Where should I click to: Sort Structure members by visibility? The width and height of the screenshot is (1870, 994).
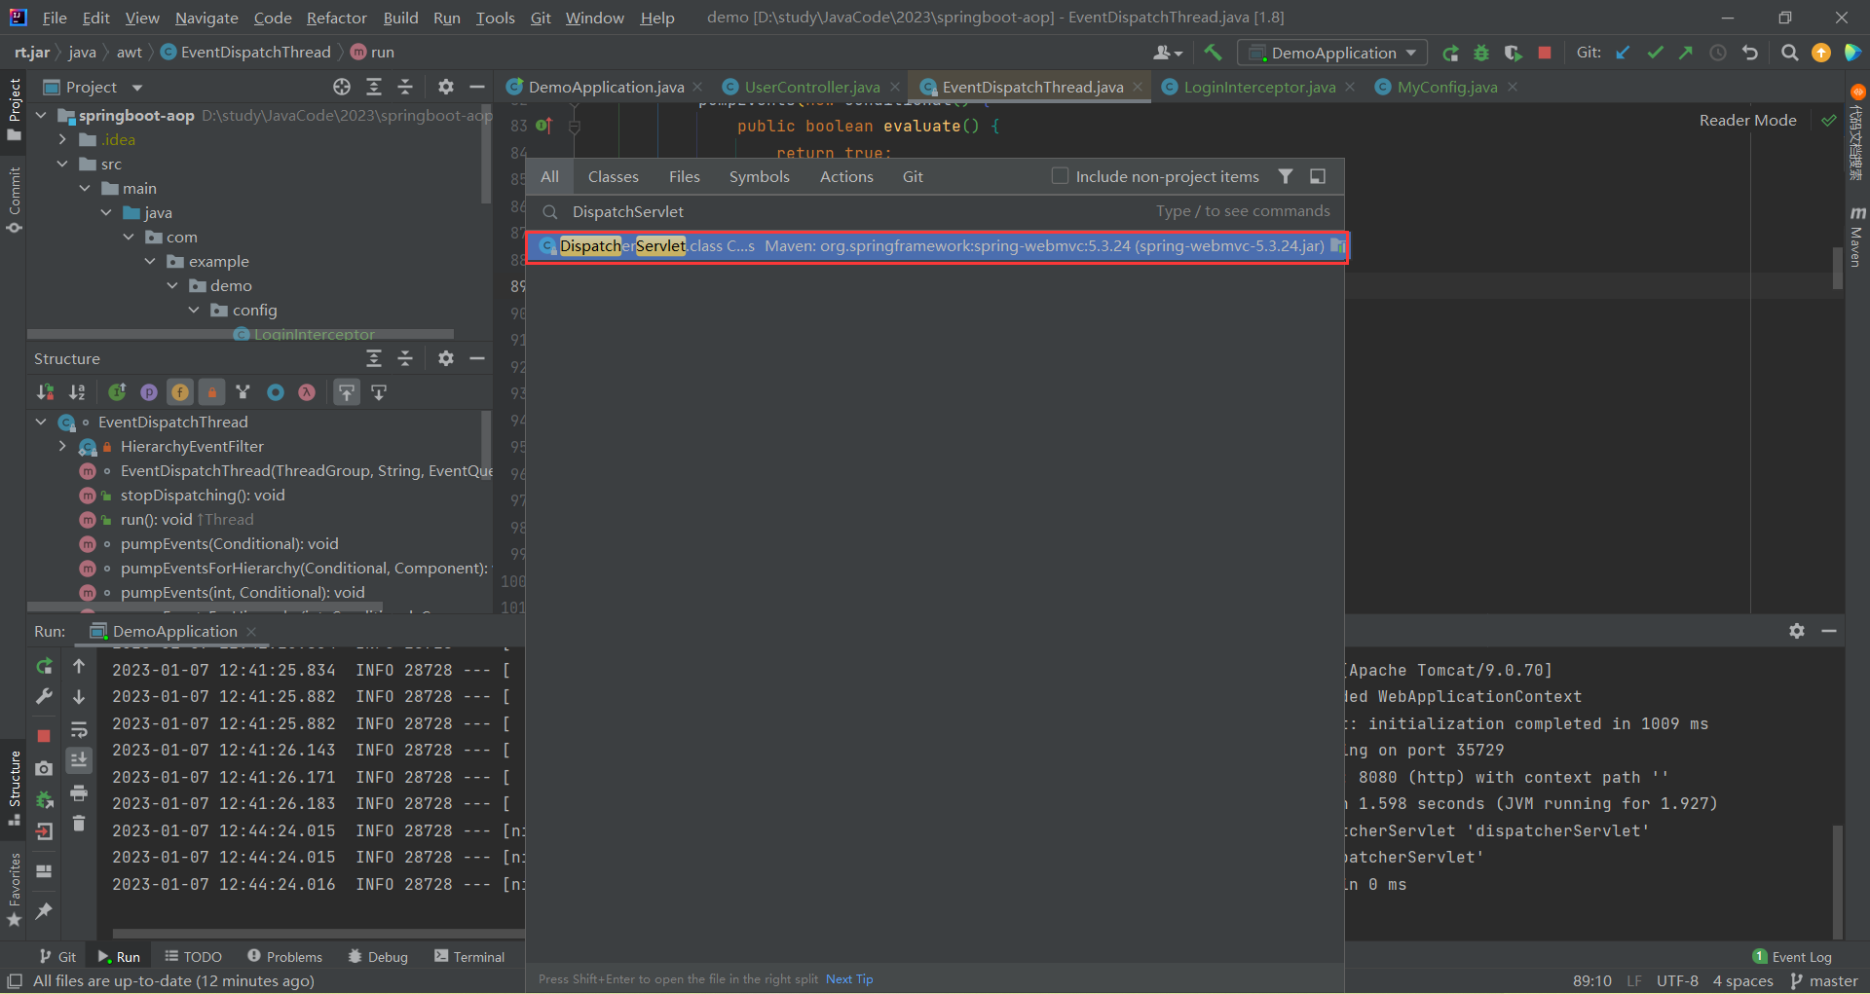pyautogui.click(x=46, y=392)
